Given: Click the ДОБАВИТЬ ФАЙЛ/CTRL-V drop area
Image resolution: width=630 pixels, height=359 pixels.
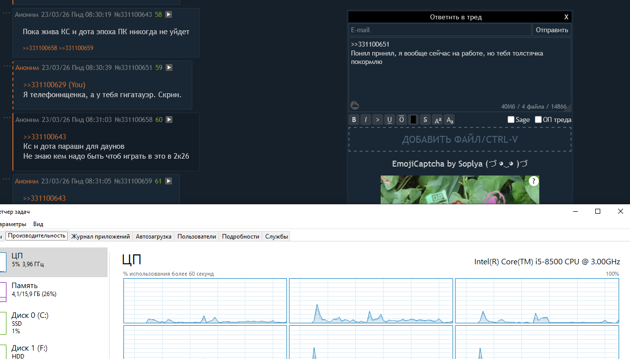Looking at the screenshot, I should pyautogui.click(x=459, y=139).
